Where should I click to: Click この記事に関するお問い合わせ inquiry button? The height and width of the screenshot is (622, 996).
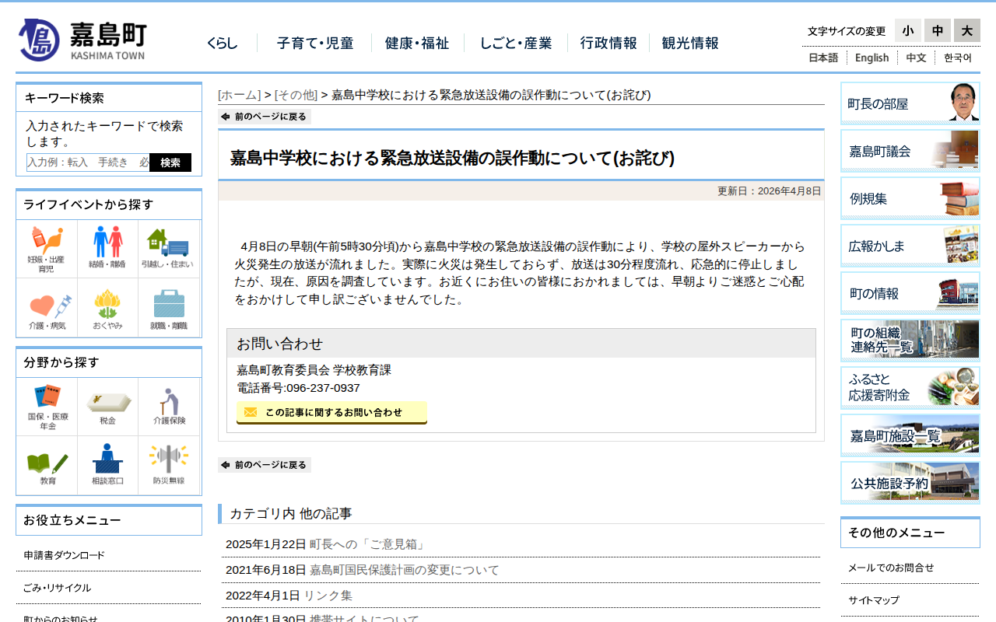(x=331, y=412)
